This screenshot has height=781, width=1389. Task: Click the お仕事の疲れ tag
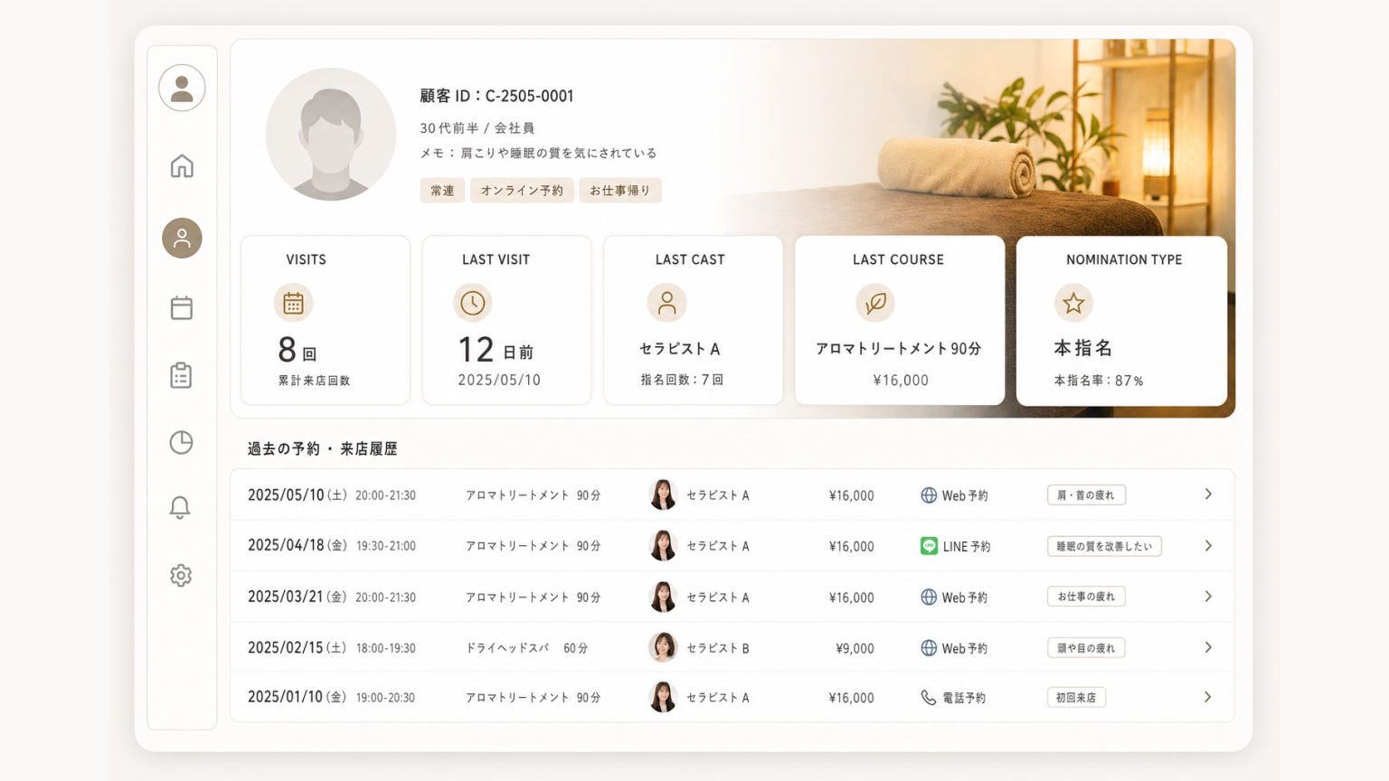[1086, 597]
